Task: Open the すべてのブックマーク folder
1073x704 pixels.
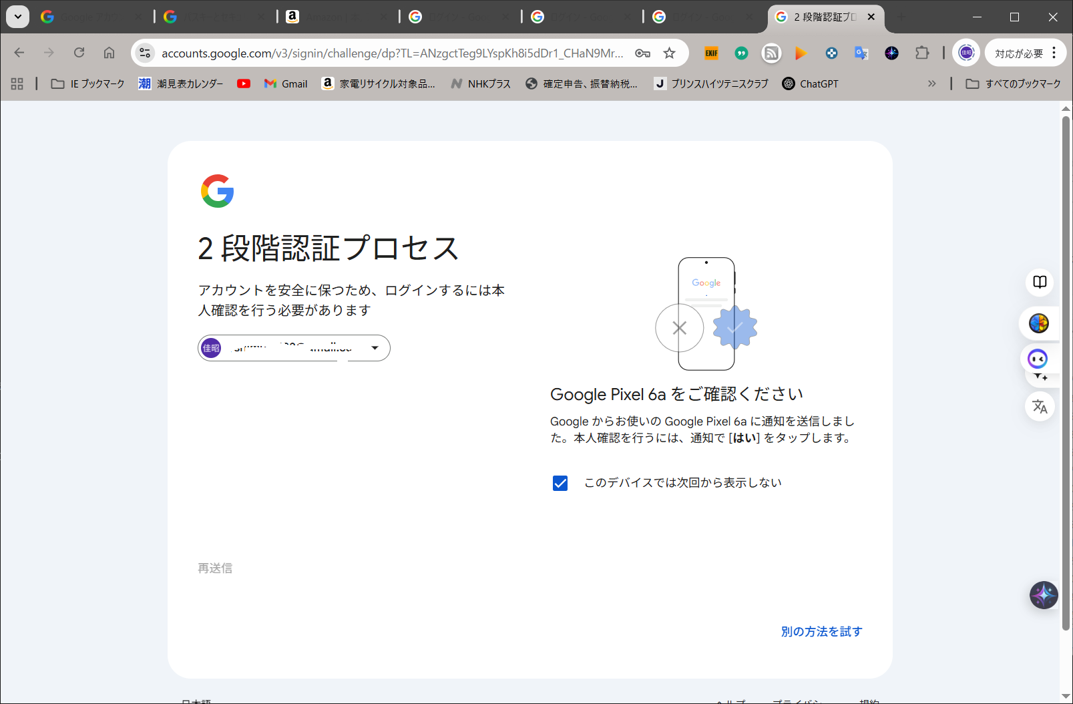Action: pos(1013,83)
